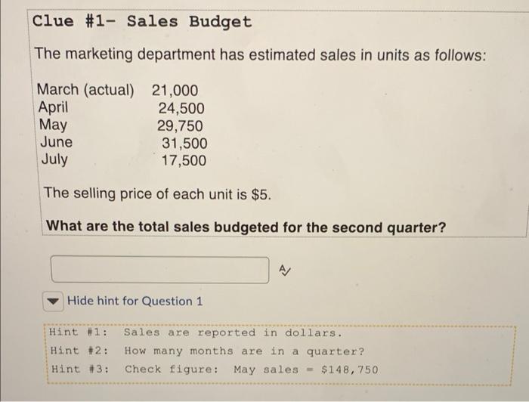The width and height of the screenshot is (529, 402).
Task: Click the July row label
Action: point(54,159)
